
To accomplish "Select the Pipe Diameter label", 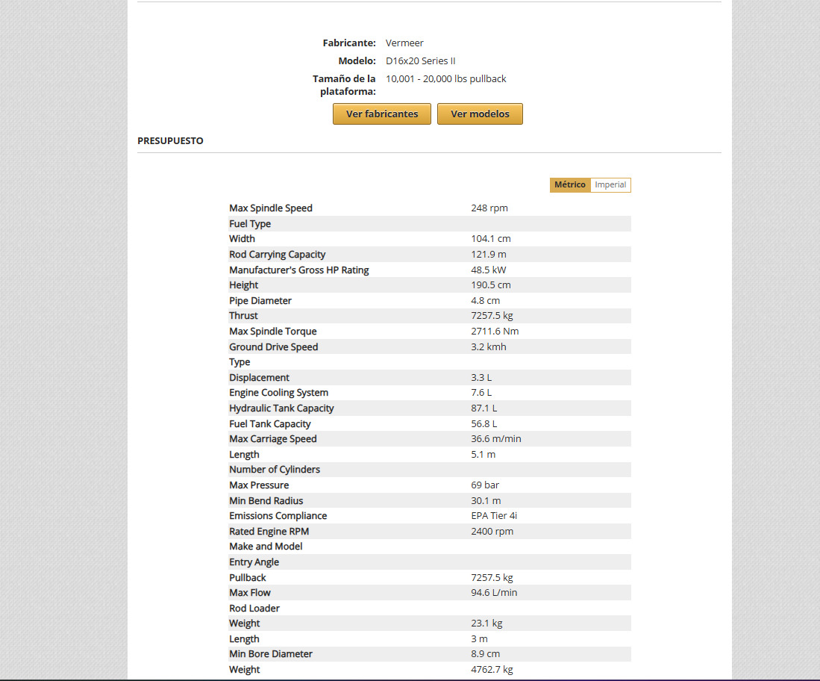I will [260, 300].
